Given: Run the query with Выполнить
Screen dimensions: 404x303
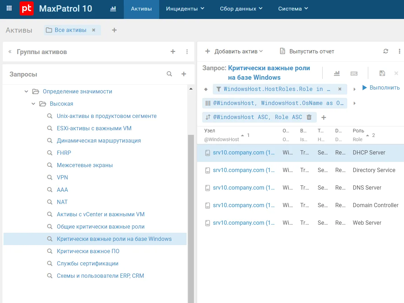Looking at the screenshot, I should coord(381,88).
